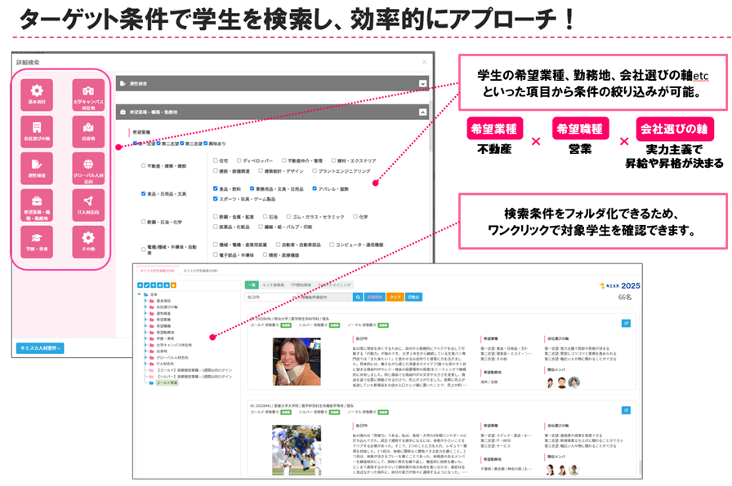Click the blue ゴールド folder icon in tree
The width and height of the screenshot is (732, 486).
tap(151, 383)
